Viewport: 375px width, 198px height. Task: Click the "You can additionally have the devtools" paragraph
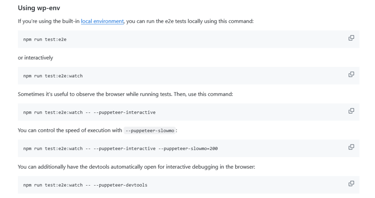pyautogui.click(x=92, y=167)
